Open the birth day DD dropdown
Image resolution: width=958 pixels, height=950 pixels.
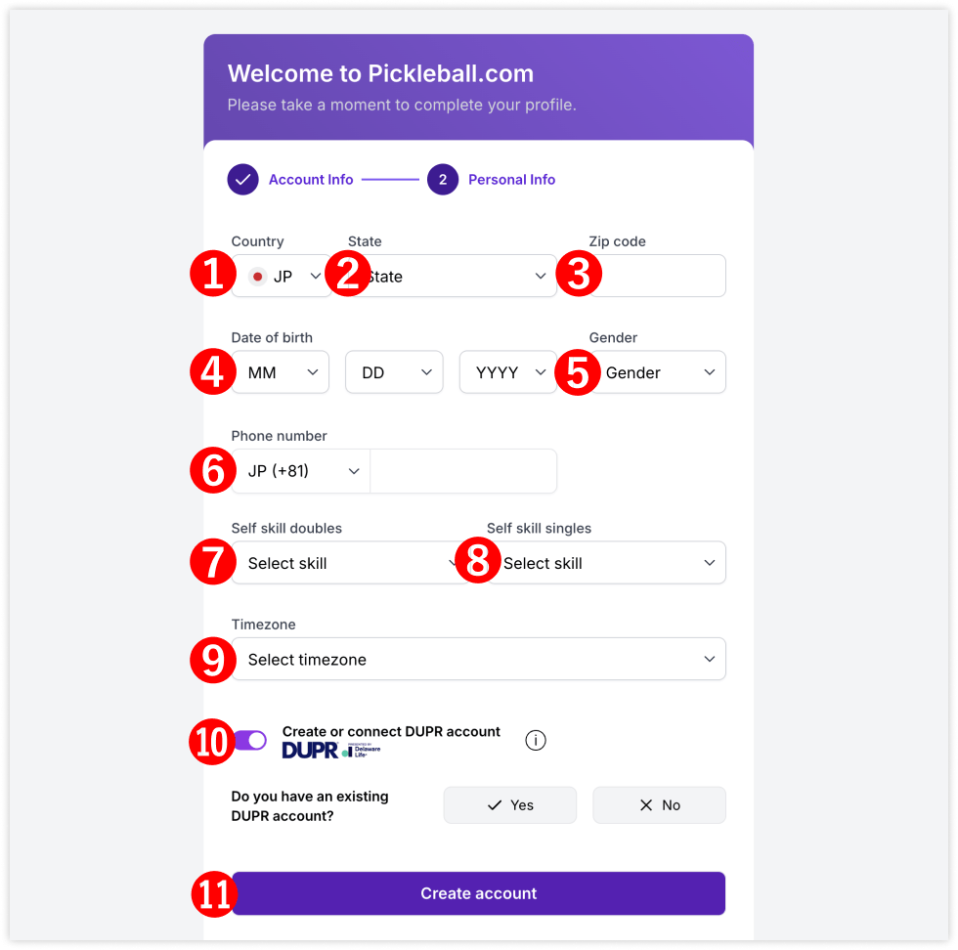(x=394, y=372)
